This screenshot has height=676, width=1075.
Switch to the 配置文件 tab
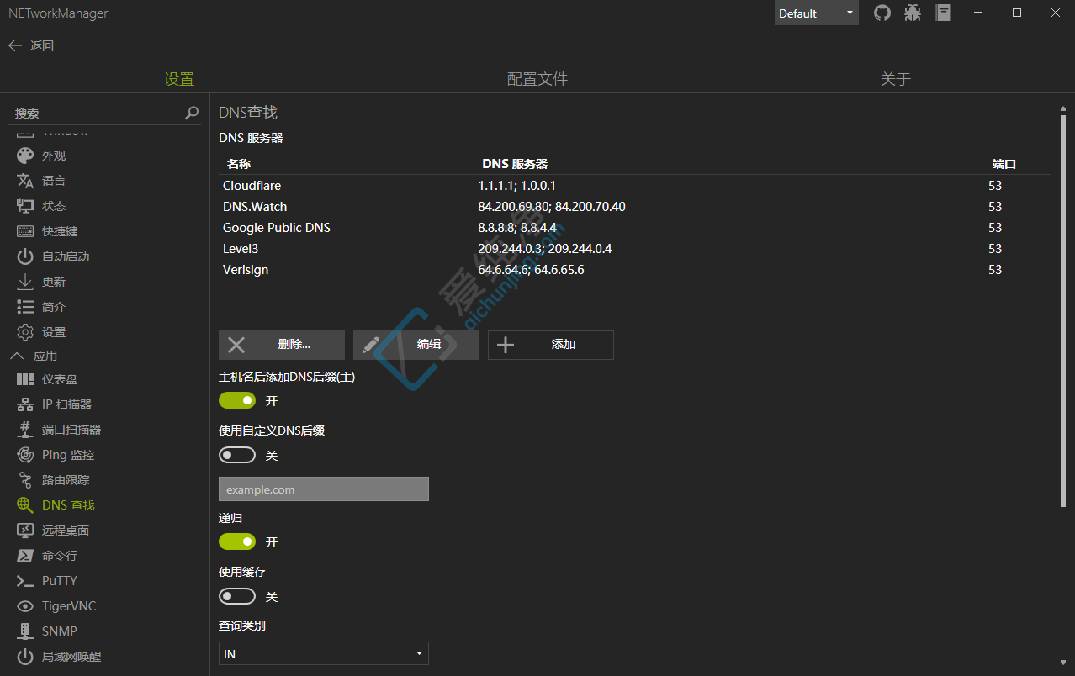pos(537,79)
